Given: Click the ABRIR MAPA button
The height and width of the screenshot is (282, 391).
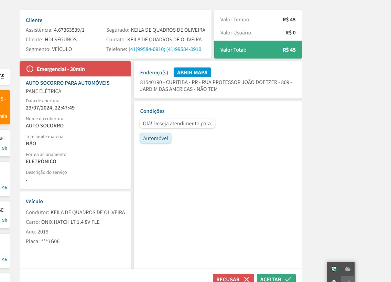Looking at the screenshot, I should (x=192, y=72).
